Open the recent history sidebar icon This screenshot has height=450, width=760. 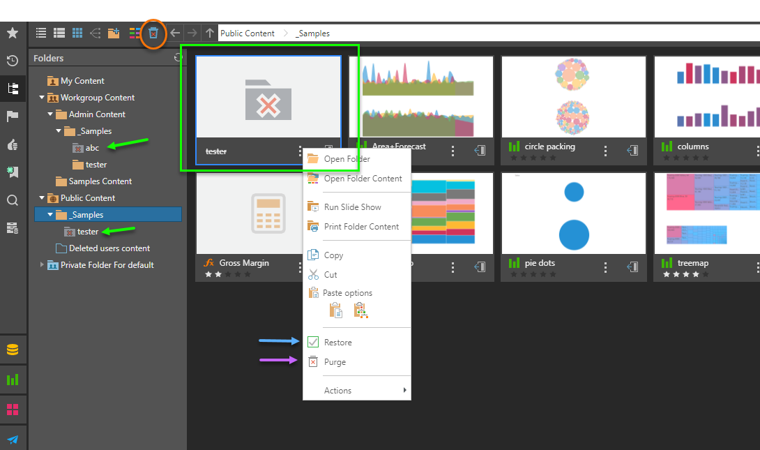point(13,61)
